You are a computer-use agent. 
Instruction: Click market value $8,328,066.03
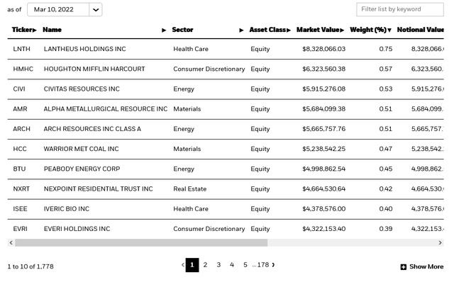324,49
